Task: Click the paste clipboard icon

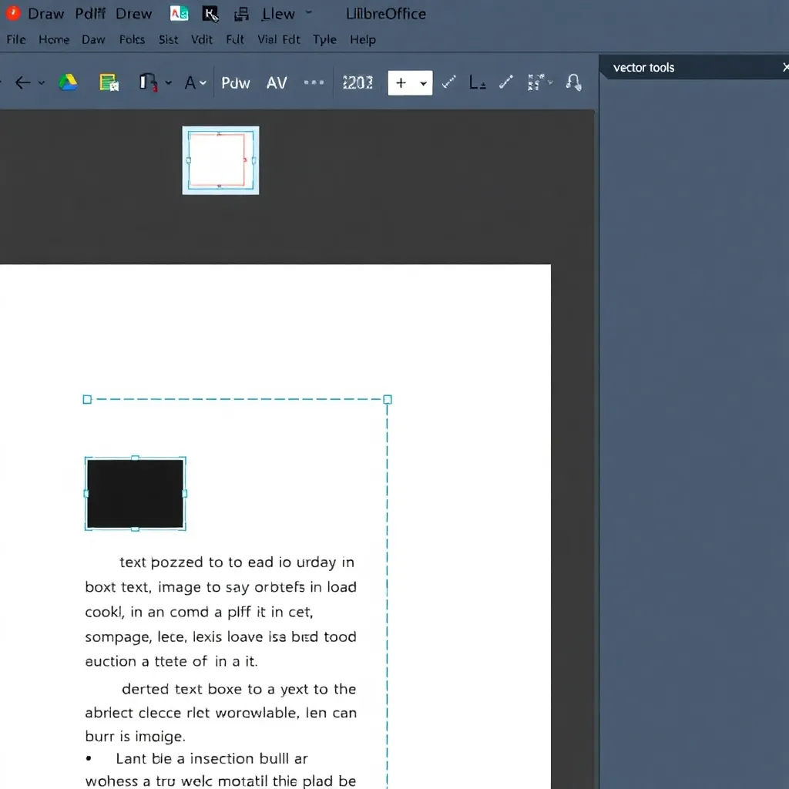Action: 110,82
